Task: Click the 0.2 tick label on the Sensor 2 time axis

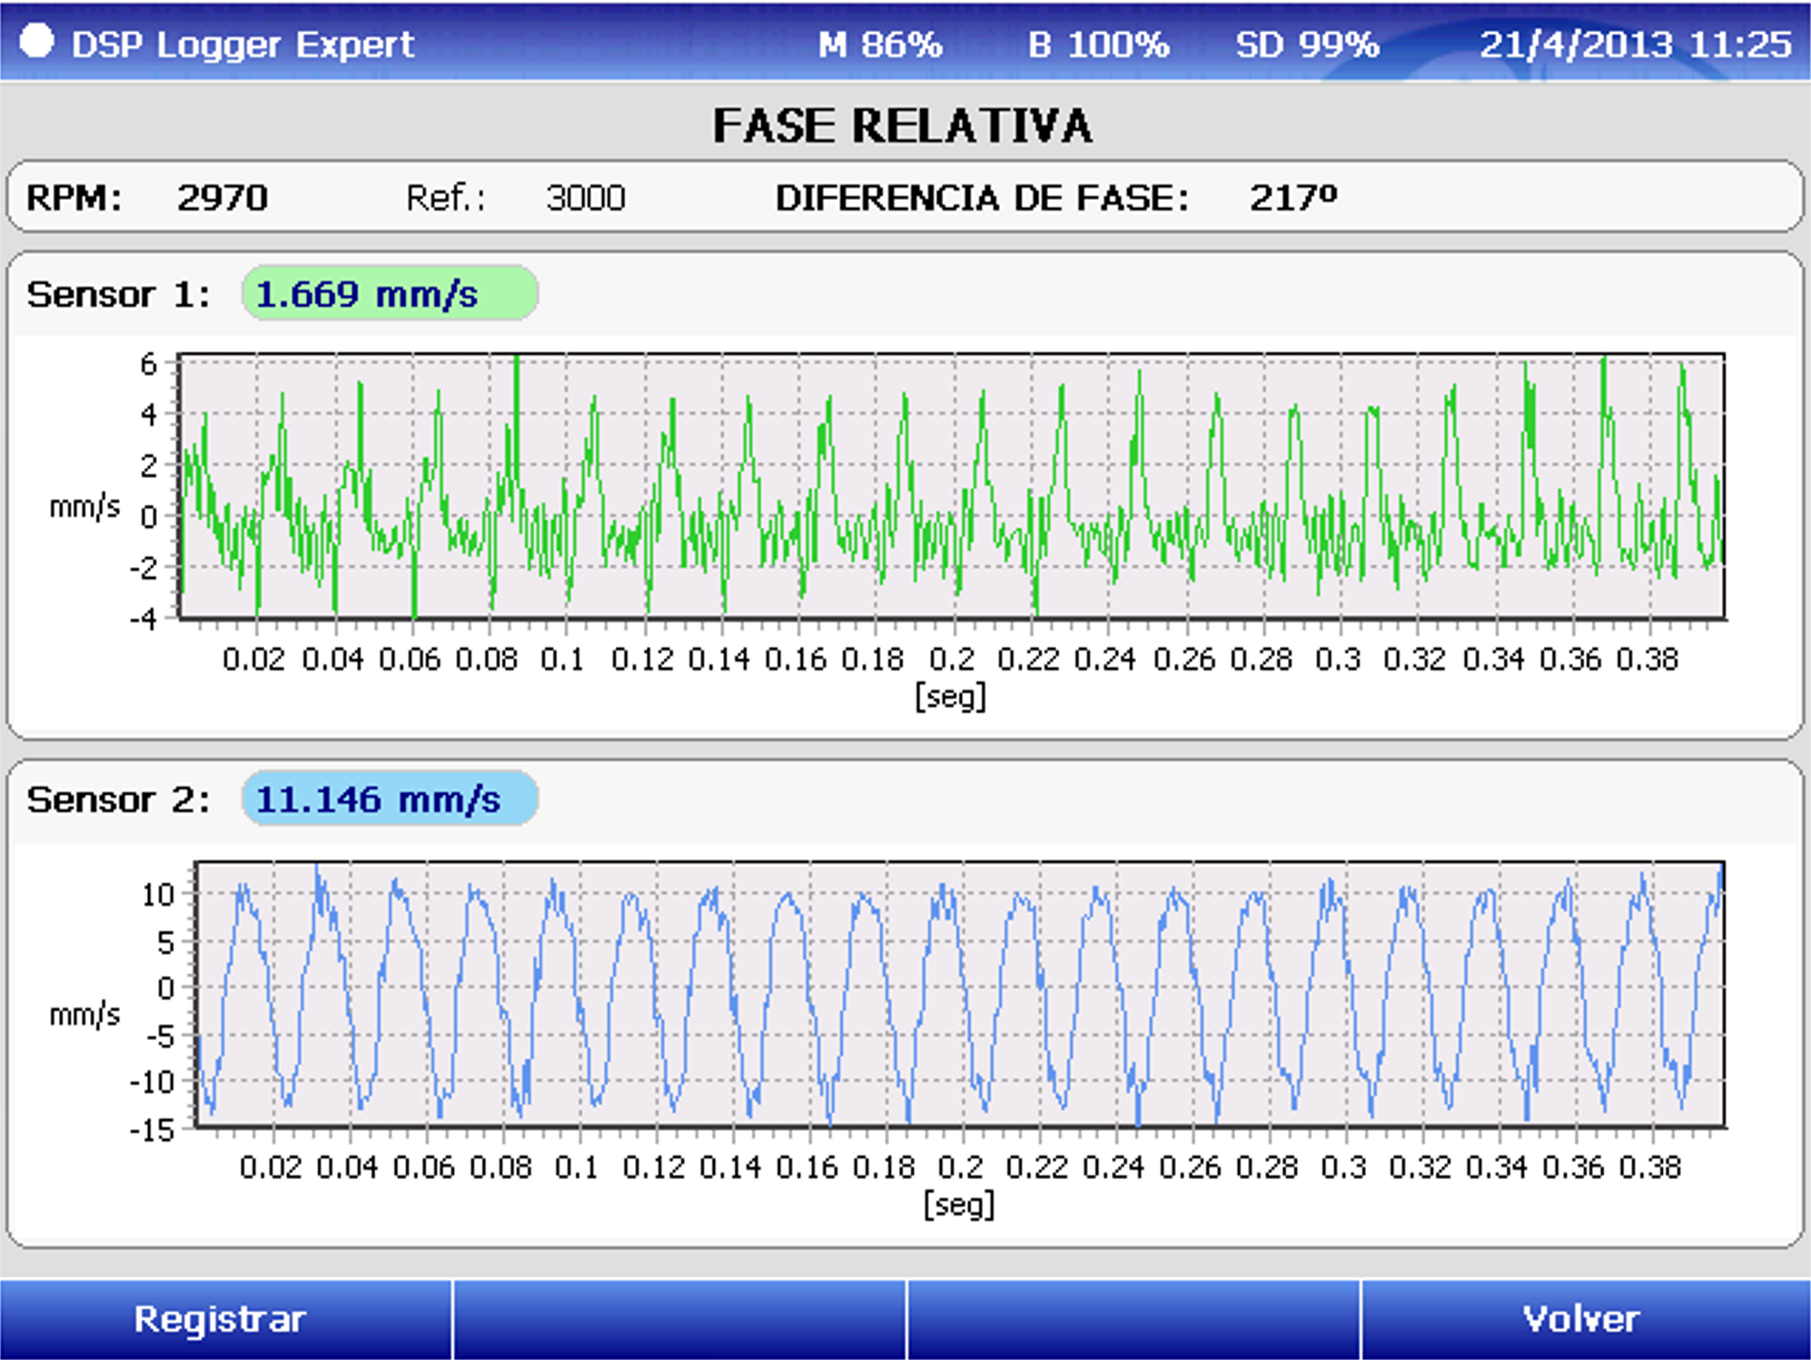Action: [x=960, y=1166]
